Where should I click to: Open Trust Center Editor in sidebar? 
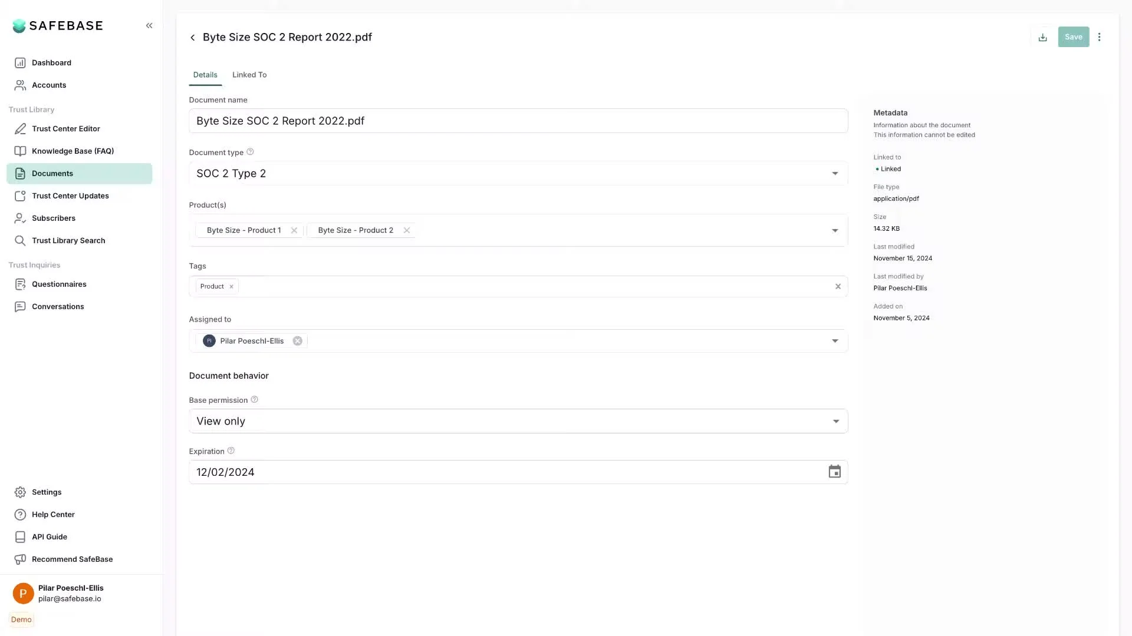coord(65,128)
